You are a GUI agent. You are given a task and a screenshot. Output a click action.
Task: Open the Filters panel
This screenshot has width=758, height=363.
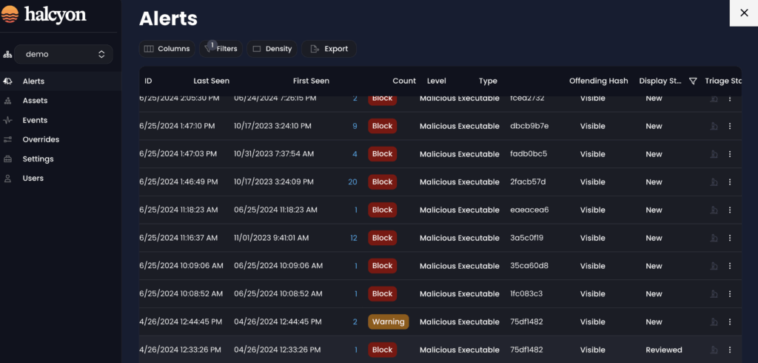[221, 49]
